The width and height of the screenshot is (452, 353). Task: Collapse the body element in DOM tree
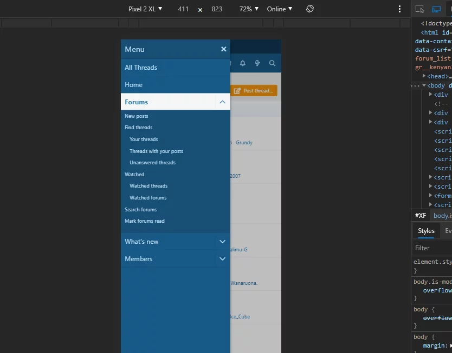click(x=424, y=85)
